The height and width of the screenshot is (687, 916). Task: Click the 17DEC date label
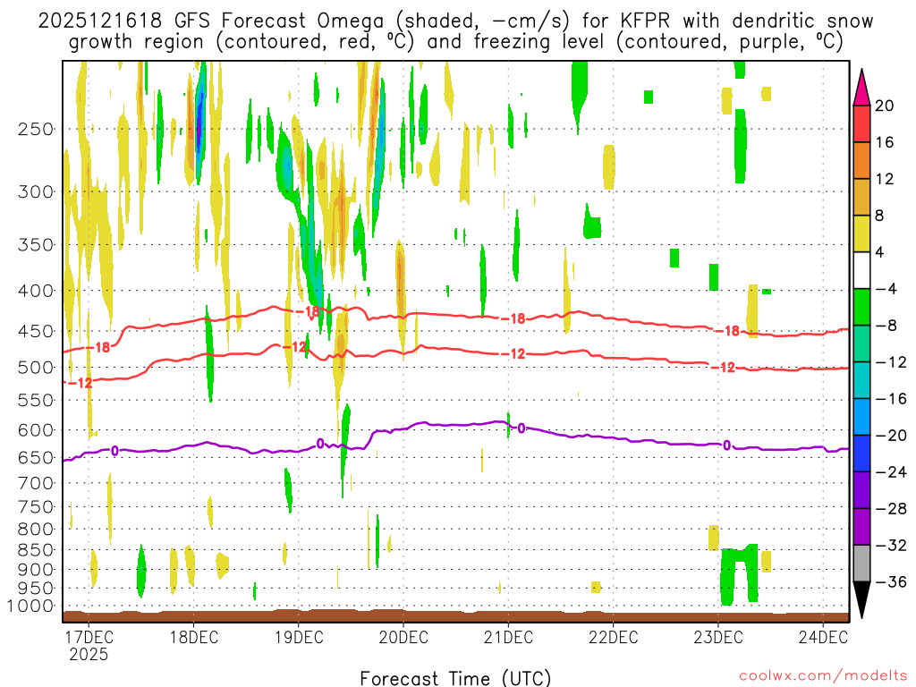89,637
